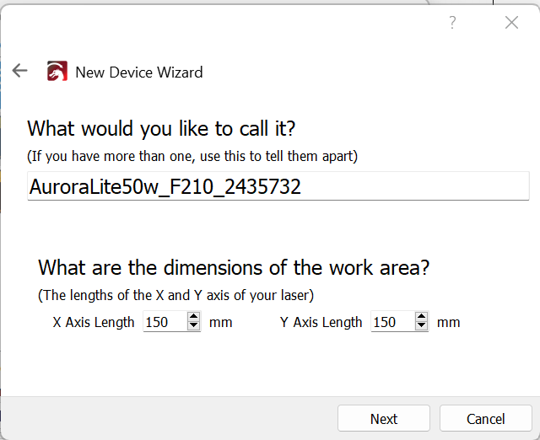Open the help question mark button
Viewport: 540px width, 440px height.
[x=452, y=23]
